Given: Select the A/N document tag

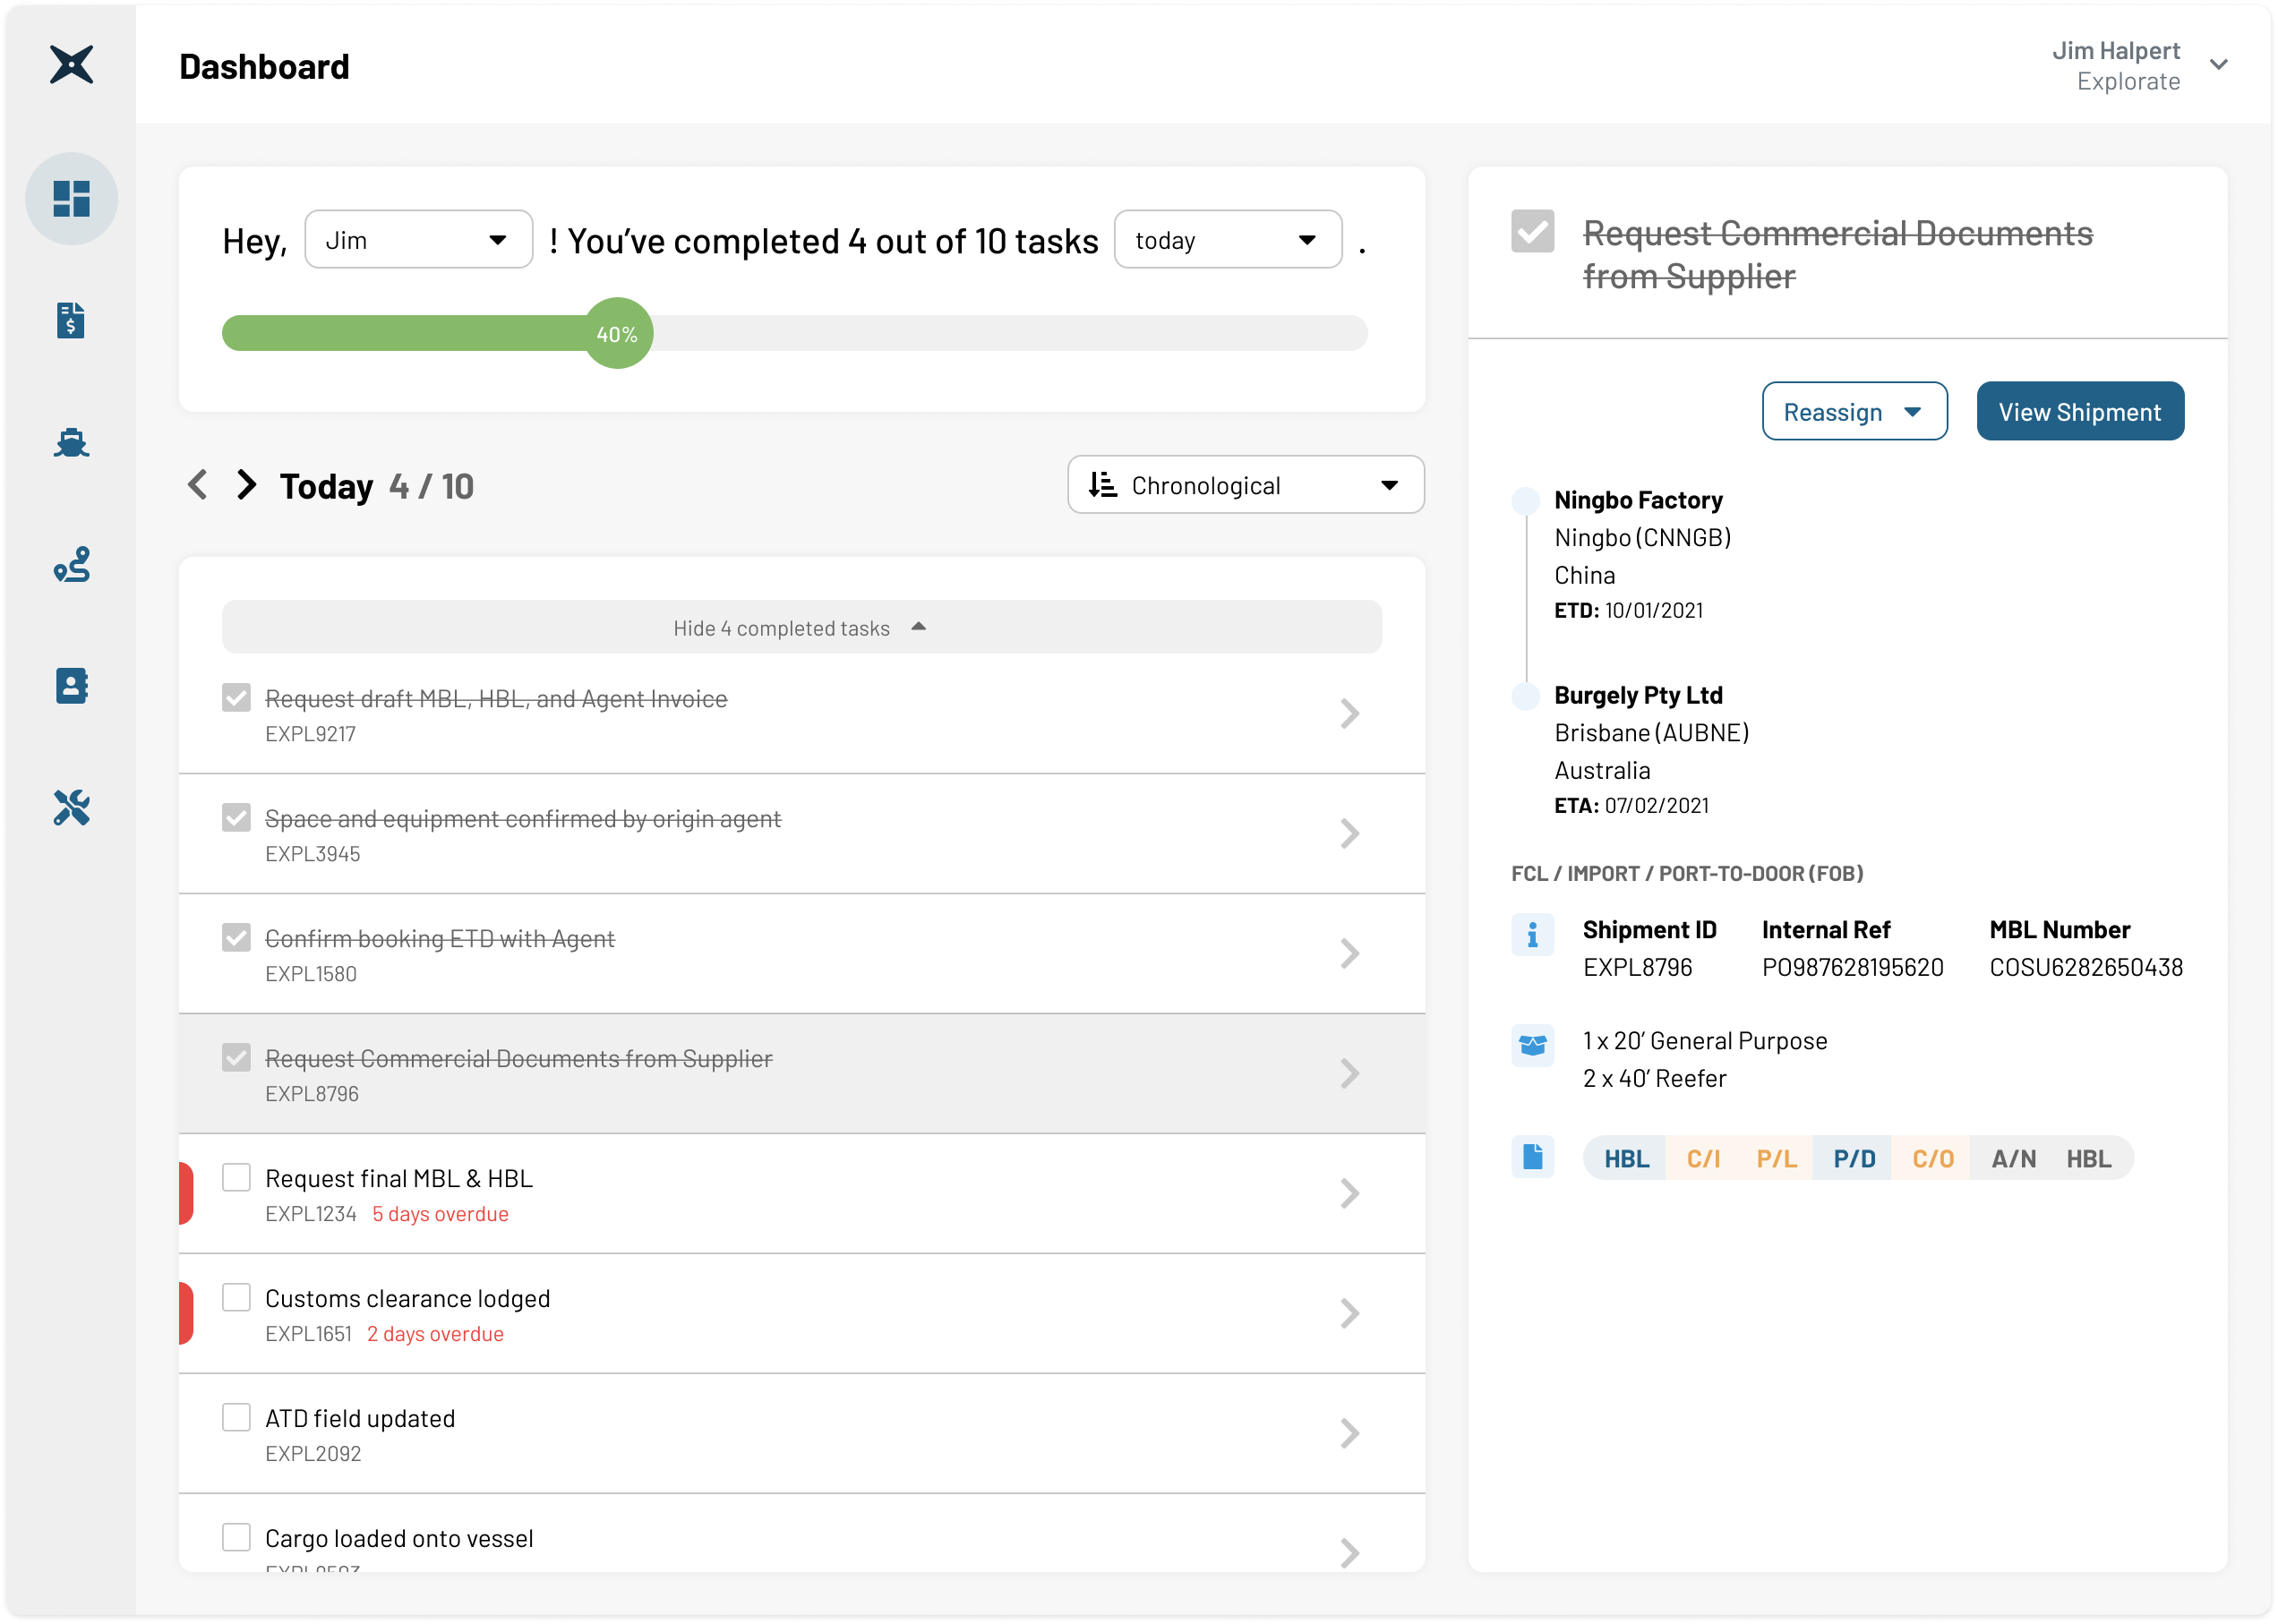Looking at the screenshot, I should pyautogui.click(x=2012, y=1158).
